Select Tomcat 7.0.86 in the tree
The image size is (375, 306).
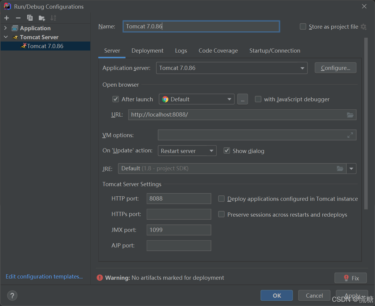click(x=45, y=46)
